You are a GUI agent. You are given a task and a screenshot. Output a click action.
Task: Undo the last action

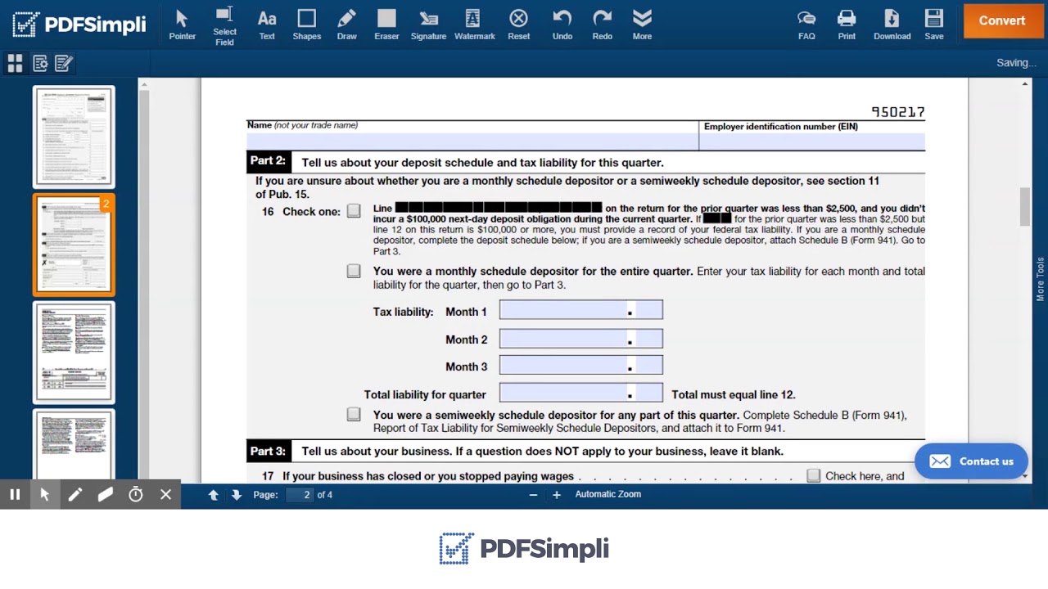[562, 25]
